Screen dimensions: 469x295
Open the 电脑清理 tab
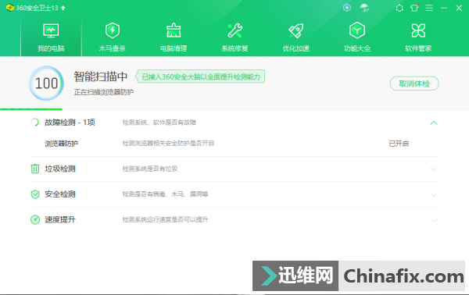174,37
